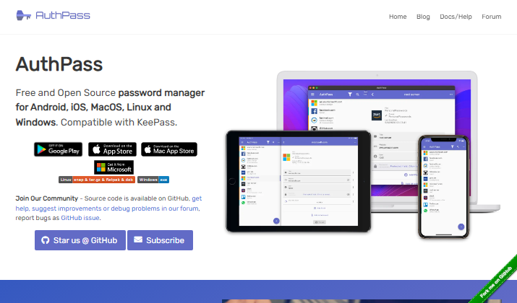
Task: Get AuthPass on Google Play badge
Action: click(x=58, y=149)
